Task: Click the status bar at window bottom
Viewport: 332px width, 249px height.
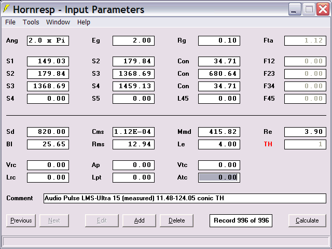Action: point(166,242)
